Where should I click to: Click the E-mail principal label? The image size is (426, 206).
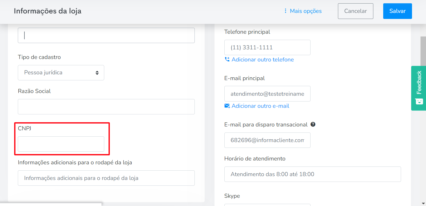(x=244, y=78)
